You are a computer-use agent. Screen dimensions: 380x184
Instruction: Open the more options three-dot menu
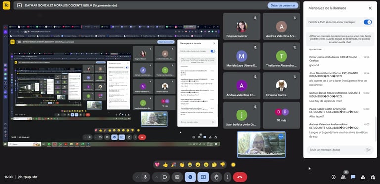point(227,177)
